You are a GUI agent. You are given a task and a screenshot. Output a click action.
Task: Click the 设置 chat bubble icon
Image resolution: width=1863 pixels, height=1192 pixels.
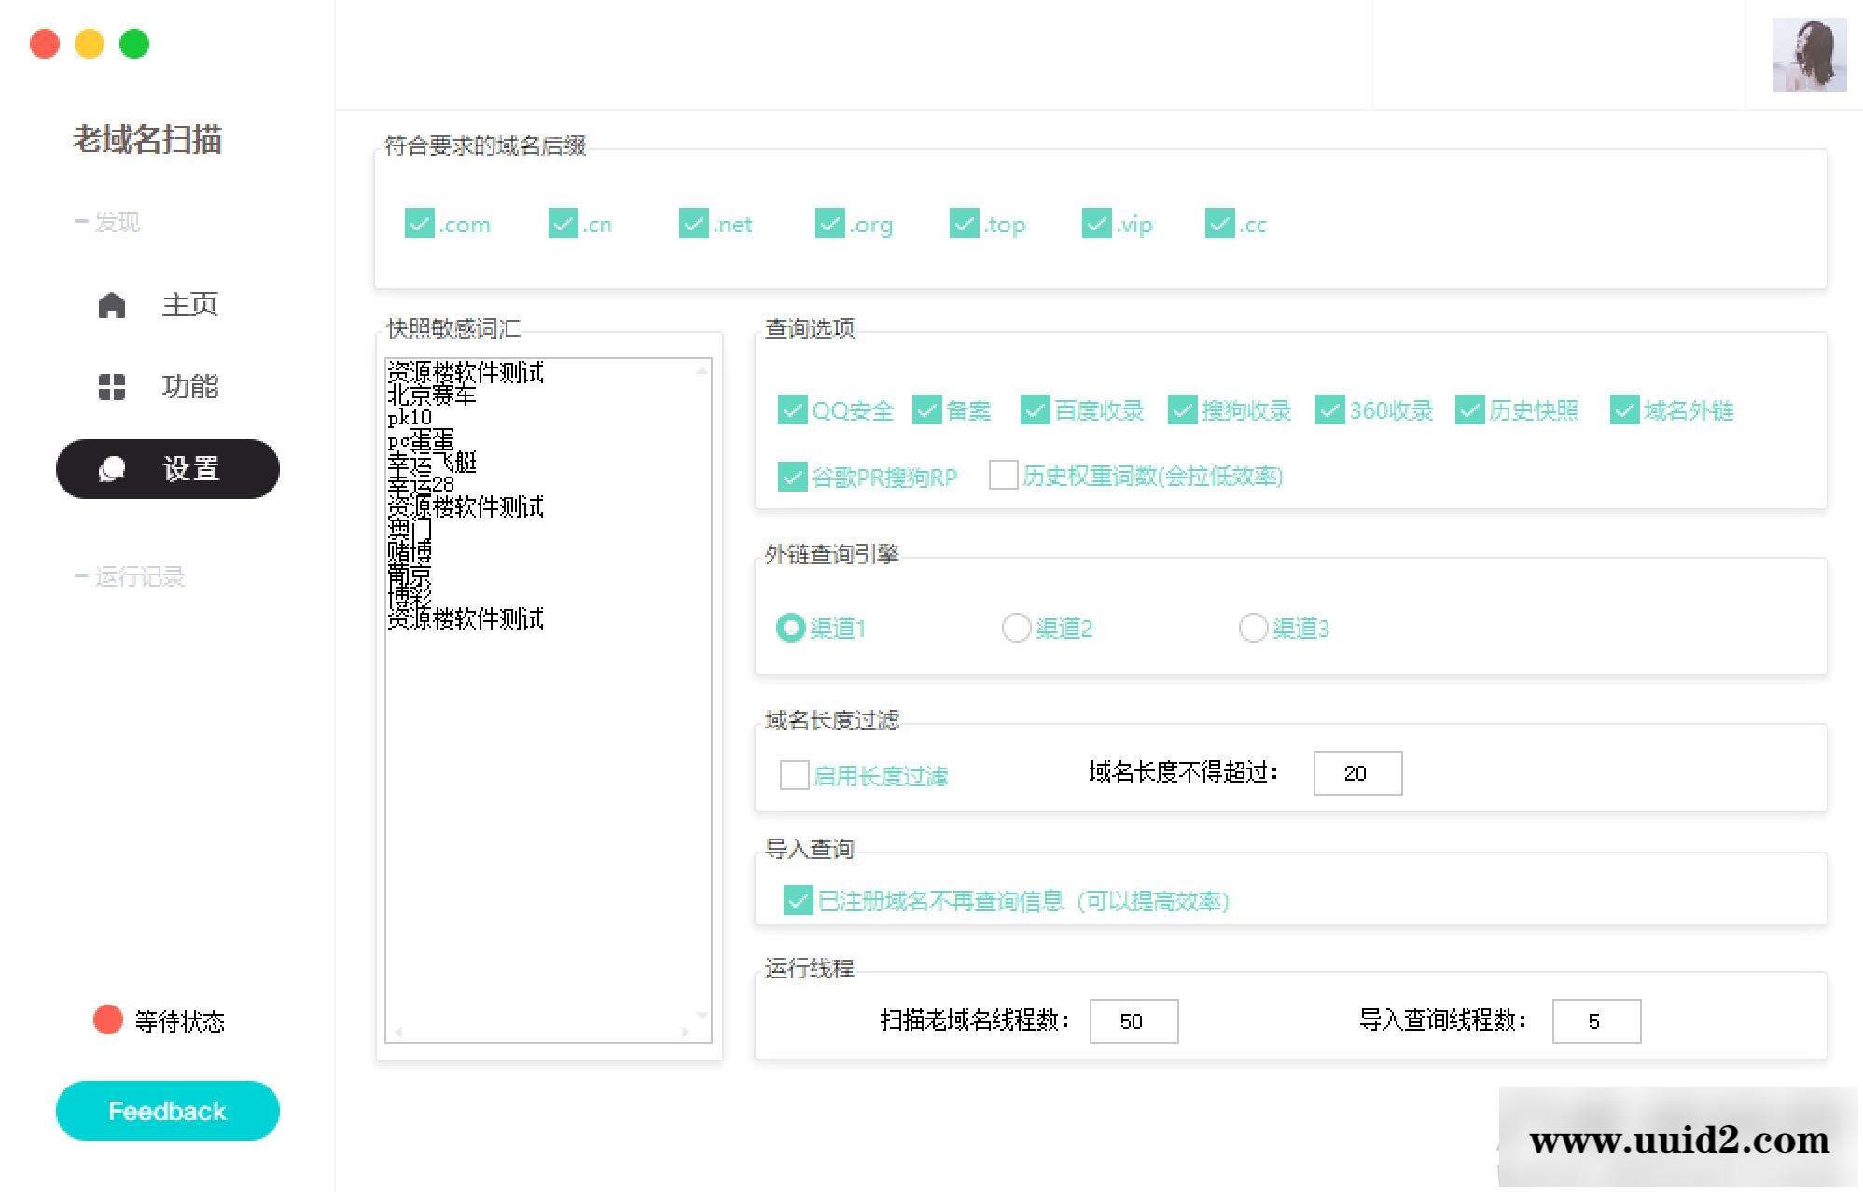(113, 469)
